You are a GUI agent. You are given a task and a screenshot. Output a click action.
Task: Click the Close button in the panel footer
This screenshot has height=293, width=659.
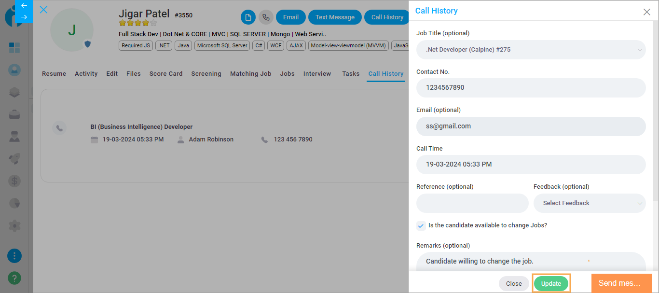tap(514, 284)
